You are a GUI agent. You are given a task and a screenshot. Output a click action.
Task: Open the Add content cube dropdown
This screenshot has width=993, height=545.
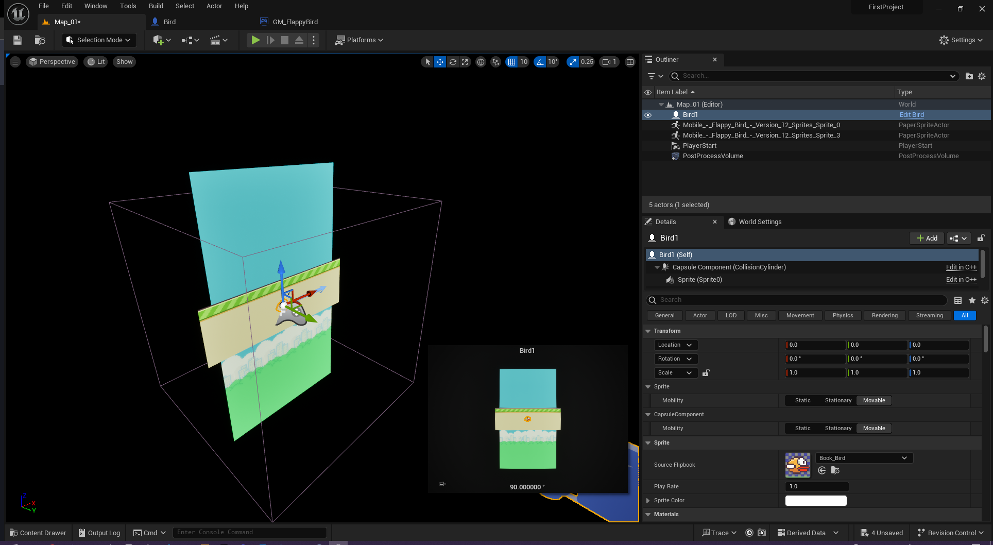pyautogui.click(x=162, y=40)
